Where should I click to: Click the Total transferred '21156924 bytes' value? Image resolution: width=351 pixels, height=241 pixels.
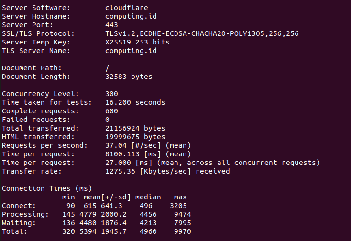(x=135, y=128)
